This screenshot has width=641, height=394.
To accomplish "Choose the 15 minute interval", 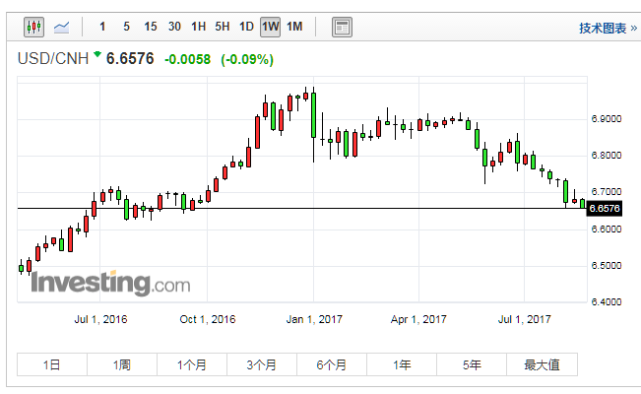I will tap(150, 27).
